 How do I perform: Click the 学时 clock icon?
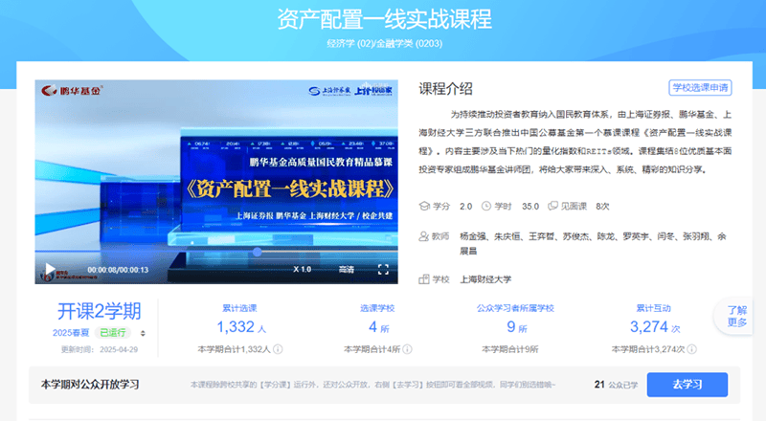[486, 206]
